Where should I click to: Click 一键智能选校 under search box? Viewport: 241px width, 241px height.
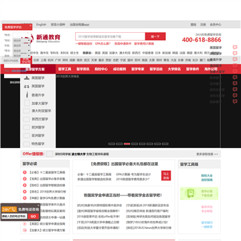[84, 44]
